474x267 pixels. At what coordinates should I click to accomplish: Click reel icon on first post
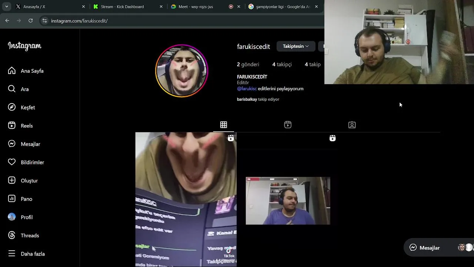tap(231, 138)
